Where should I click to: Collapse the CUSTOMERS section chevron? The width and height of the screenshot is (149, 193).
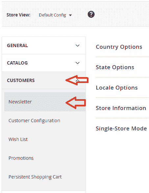[77, 80]
